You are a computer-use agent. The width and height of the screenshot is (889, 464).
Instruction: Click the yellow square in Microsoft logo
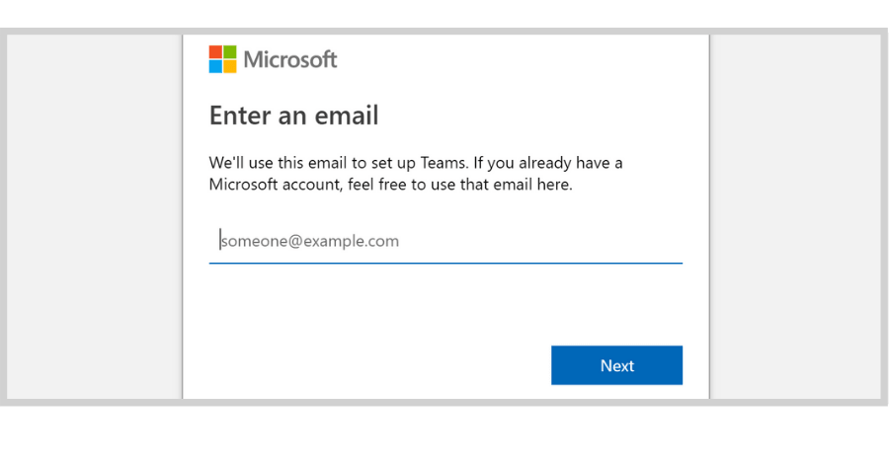tap(229, 67)
